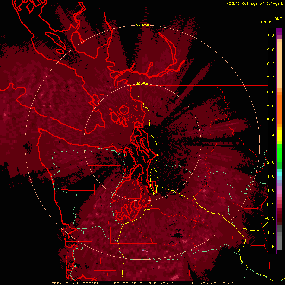Click the TH legend label
285x285 pixels.
(272, 247)
